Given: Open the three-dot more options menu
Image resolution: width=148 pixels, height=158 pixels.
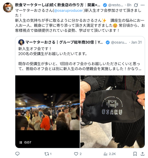Looking at the screenshot, I should click(142, 5).
